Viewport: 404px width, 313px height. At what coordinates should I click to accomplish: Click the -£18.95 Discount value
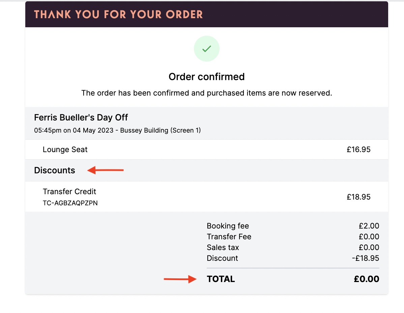(366, 258)
